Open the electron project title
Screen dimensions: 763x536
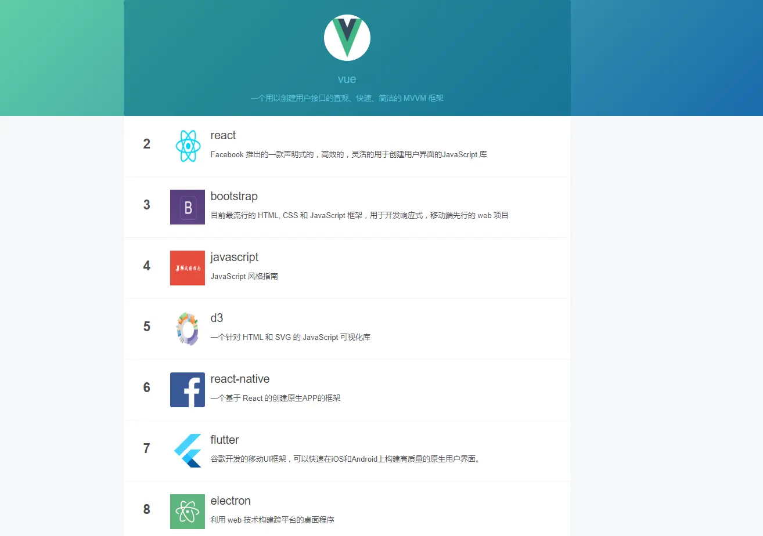click(231, 501)
